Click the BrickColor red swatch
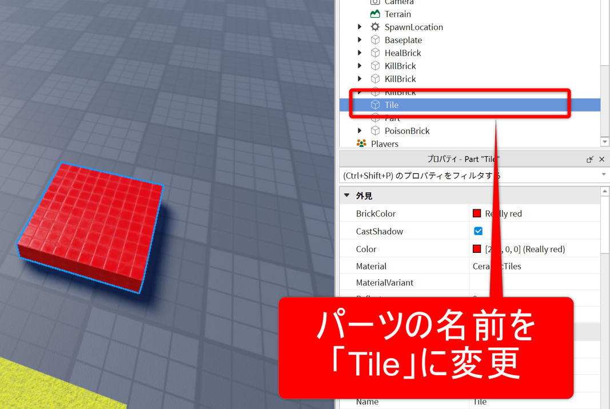 click(477, 213)
